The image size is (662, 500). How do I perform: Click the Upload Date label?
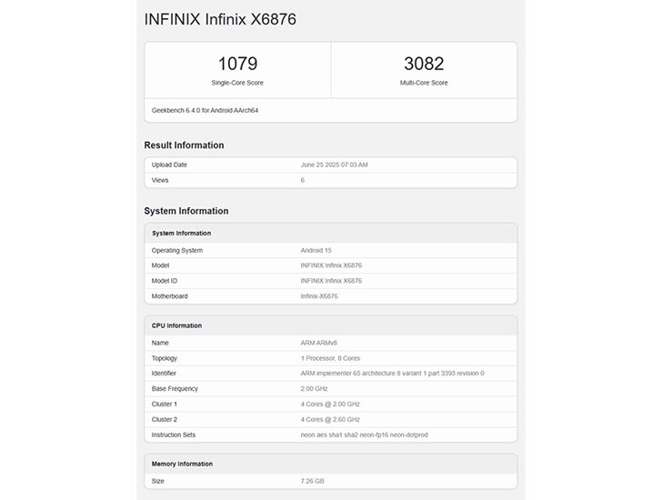coord(169,165)
